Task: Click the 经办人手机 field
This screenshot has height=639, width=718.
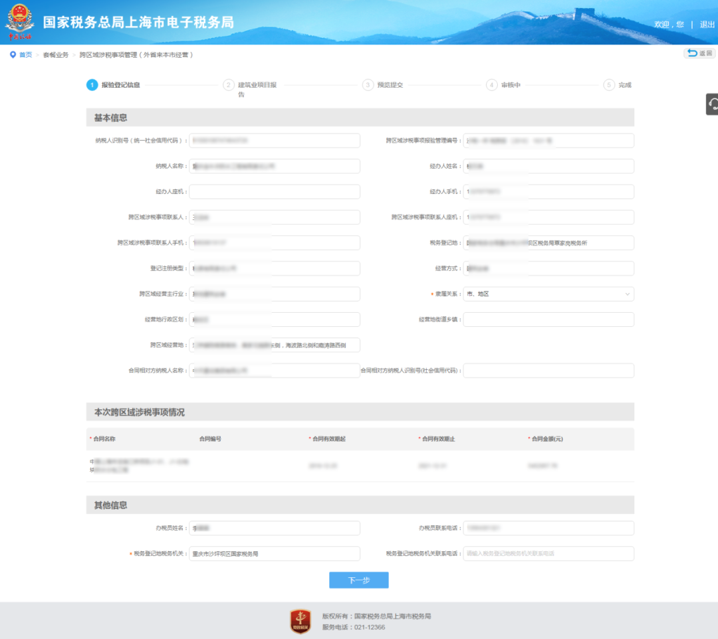Action: (x=548, y=192)
